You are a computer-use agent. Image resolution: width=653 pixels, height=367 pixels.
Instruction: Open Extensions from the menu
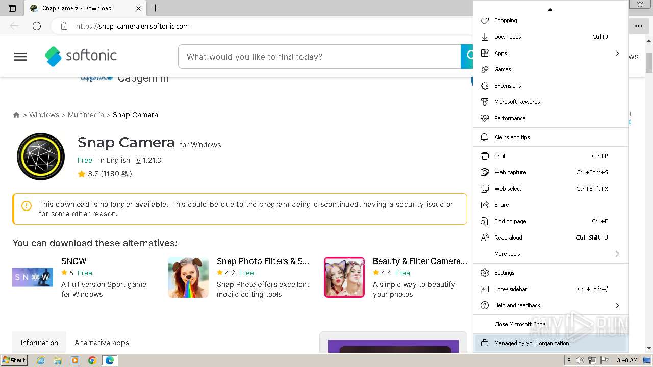pyautogui.click(x=550, y=86)
